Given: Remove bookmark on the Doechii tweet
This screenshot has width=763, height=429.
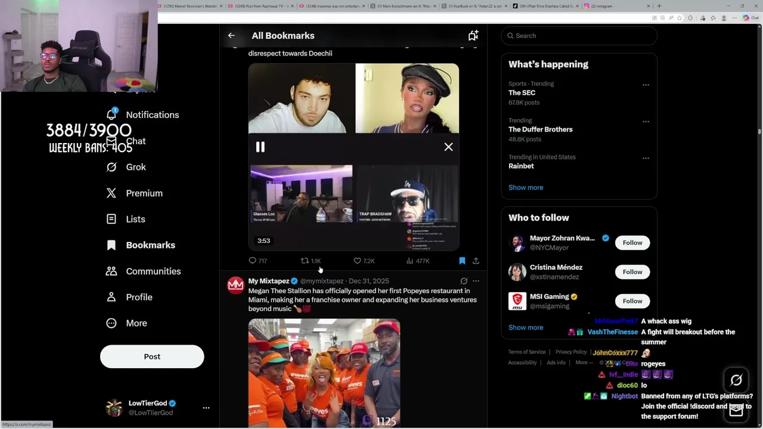Looking at the screenshot, I should (x=462, y=261).
